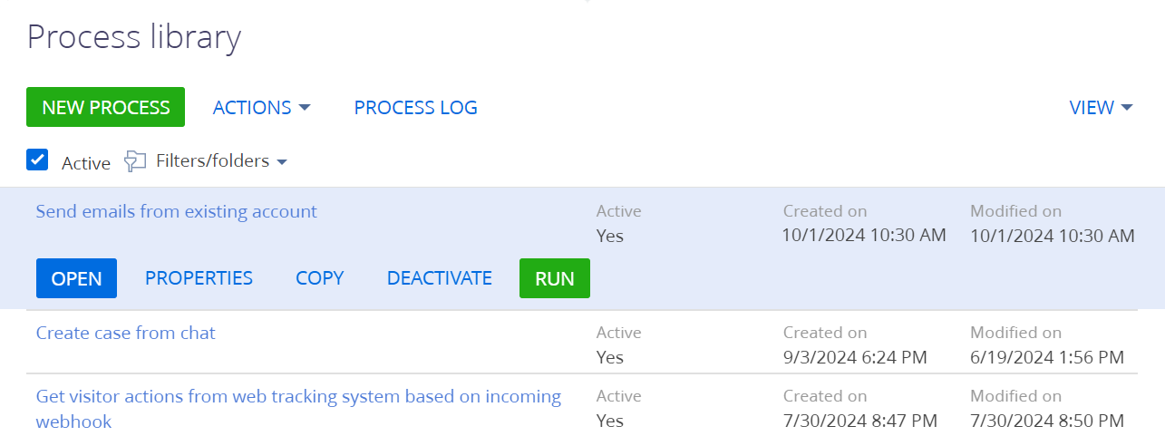1165x436 pixels.
Task: Open 'Get visitor actions from web tracking' process
Action: [298, 409]
